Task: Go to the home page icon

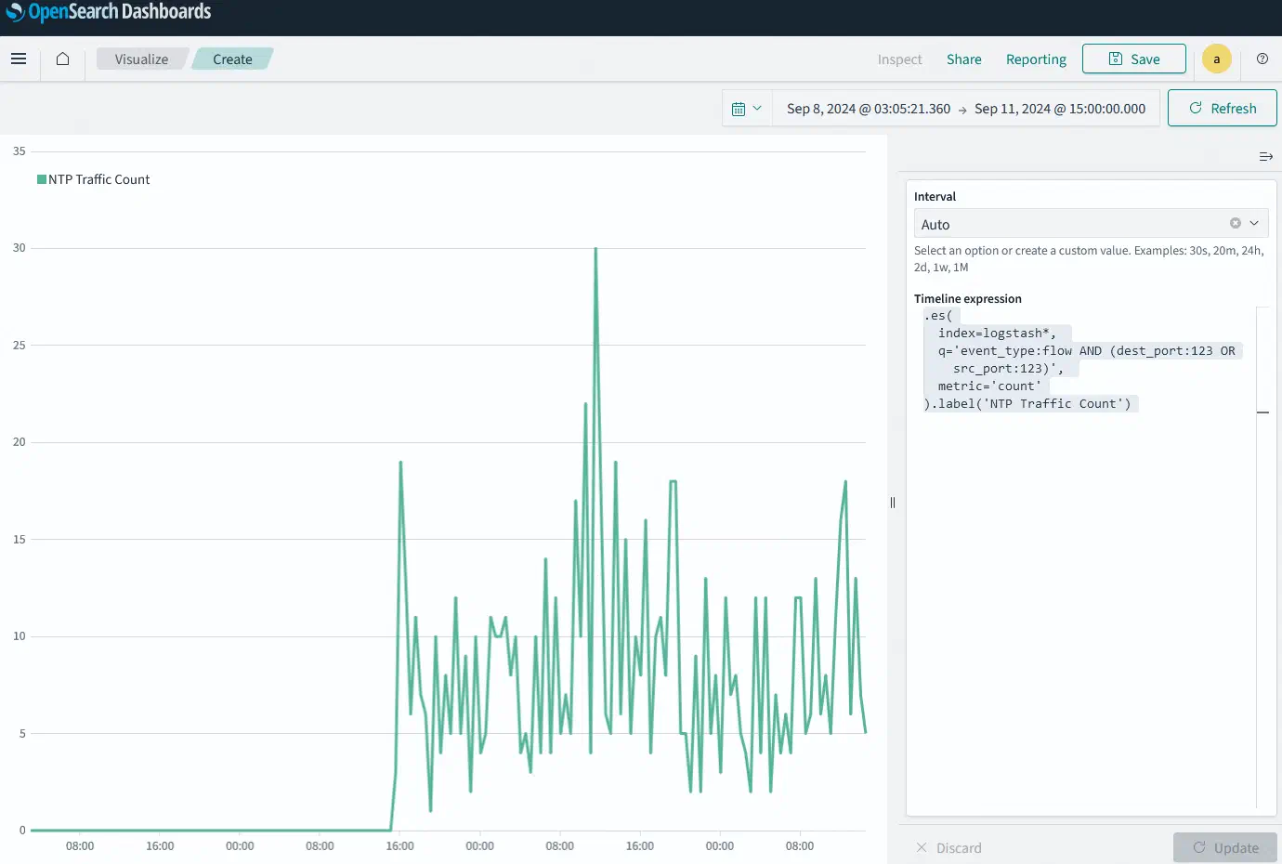Action: coord(62,59)
